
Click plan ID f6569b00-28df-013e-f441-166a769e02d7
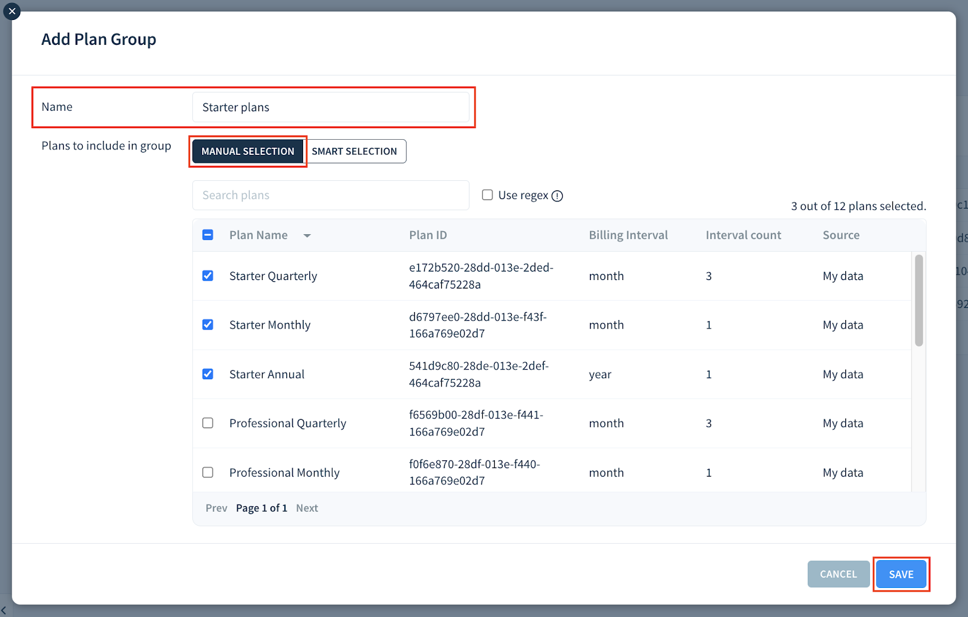(x=476, y=423)
